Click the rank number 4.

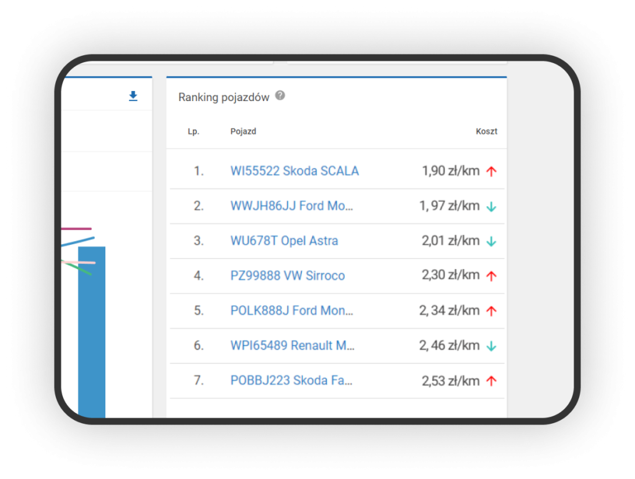[198, 276]
